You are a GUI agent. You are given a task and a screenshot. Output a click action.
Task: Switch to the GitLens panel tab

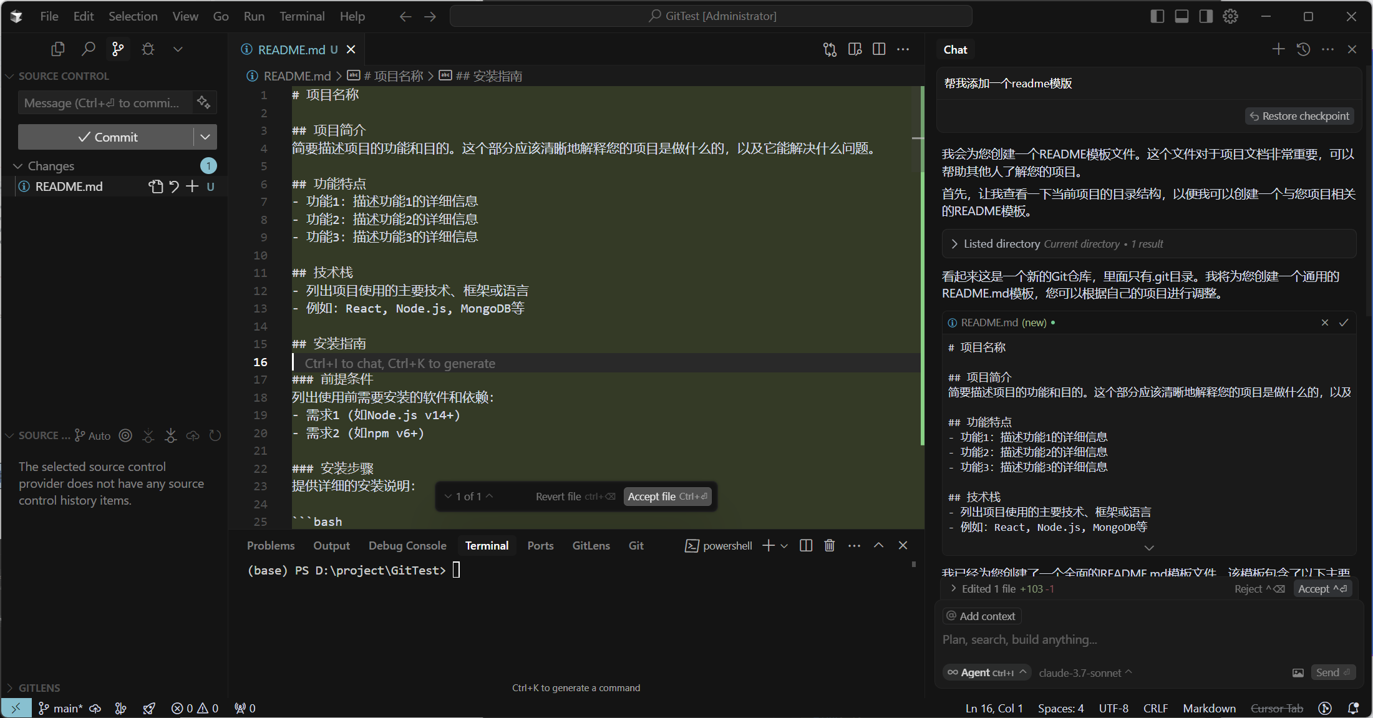pos(591,546)
